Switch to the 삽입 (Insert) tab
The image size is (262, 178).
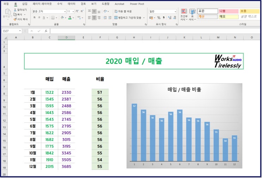pyautogui.click(x=25, y=4)
